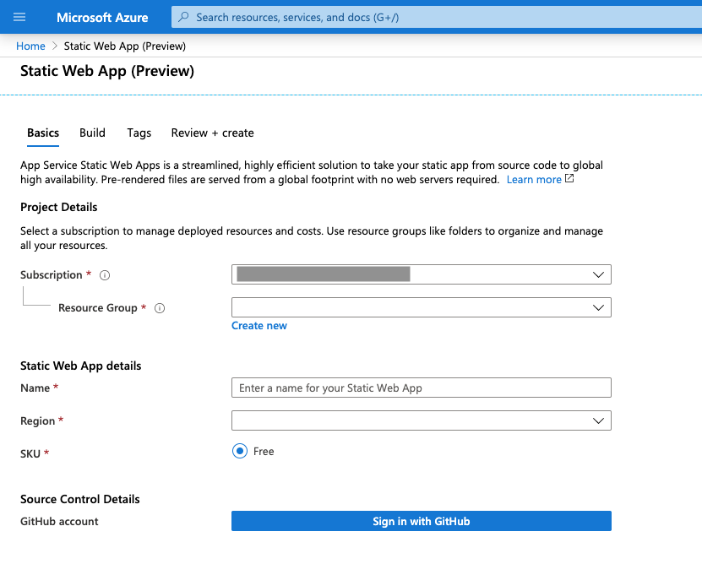The height and width of the screenshot is (564, 702).
Task: Go to Review + create tab
Action: pos(212,133)
